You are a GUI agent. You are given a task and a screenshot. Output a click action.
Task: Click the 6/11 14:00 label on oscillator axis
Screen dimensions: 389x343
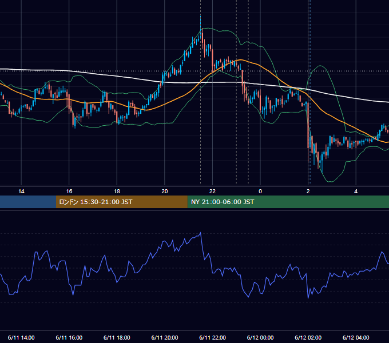click(x=21, y=337)
